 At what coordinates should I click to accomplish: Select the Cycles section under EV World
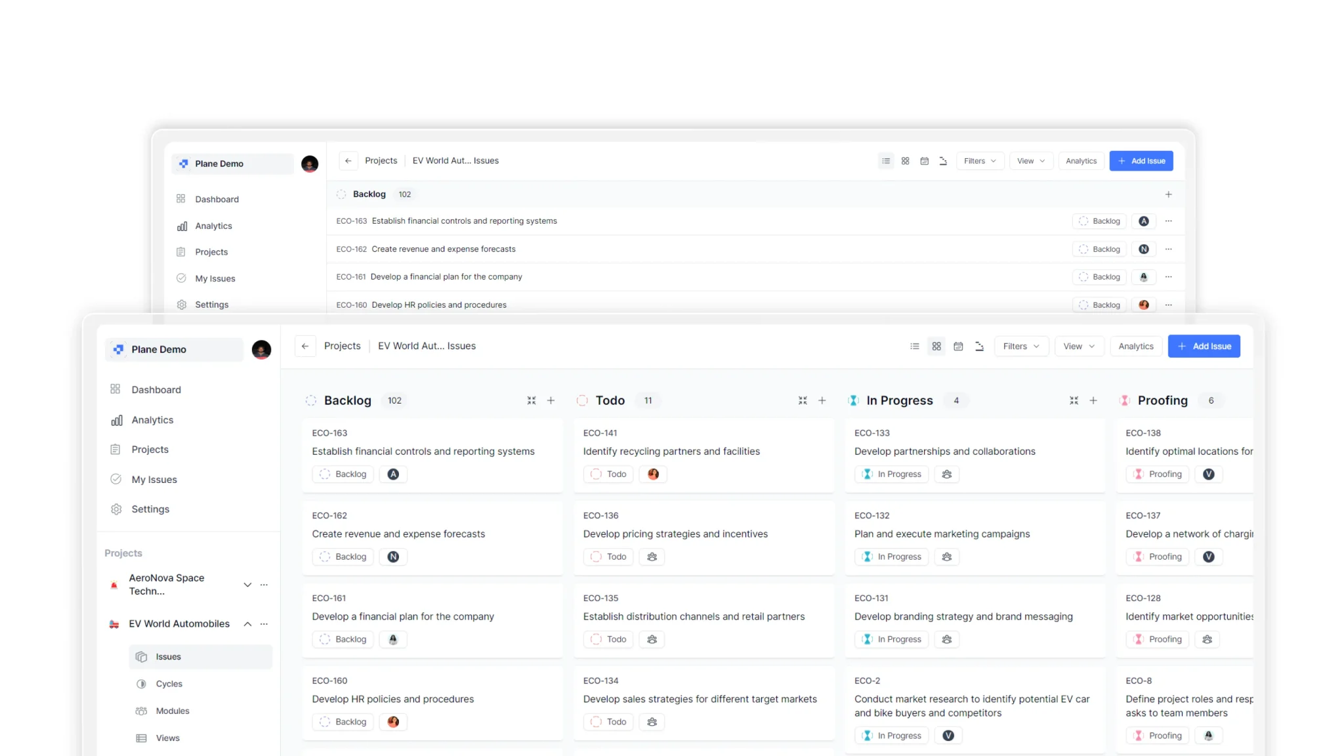pos(169,683)
